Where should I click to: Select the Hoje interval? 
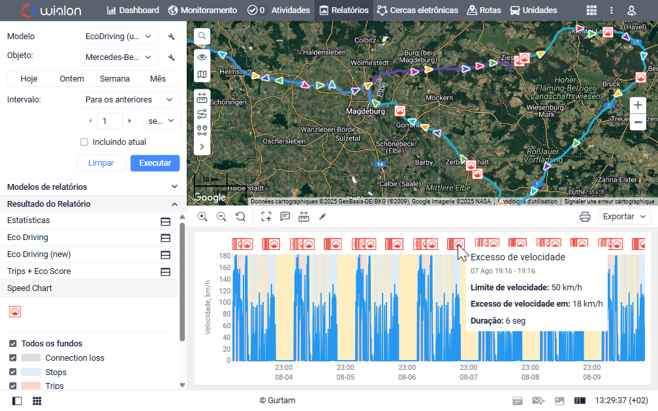point(29,79)
